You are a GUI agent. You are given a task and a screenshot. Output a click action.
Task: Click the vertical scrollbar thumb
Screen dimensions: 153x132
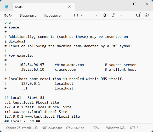151,87
